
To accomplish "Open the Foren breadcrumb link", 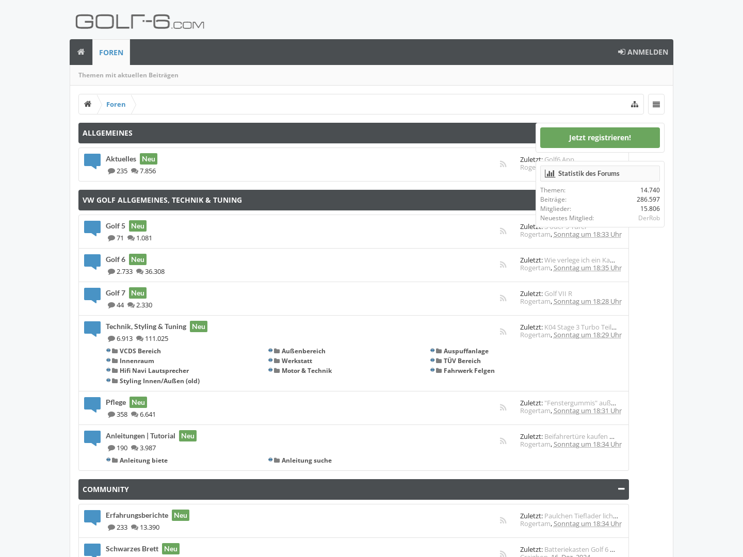I will click(x=116, y=104).
